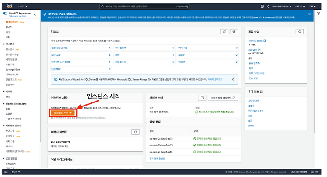
Task: Open settings gear in the 리소스 panel
Action: [234, 31]
